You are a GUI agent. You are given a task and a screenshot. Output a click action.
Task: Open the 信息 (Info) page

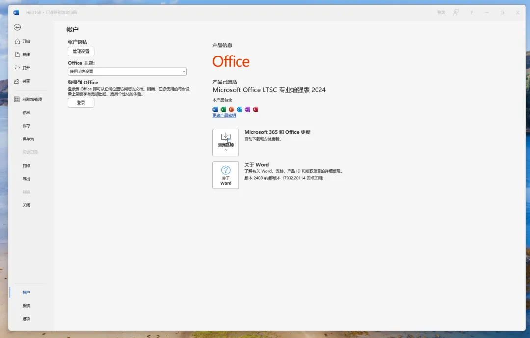[x=26, y=113]
